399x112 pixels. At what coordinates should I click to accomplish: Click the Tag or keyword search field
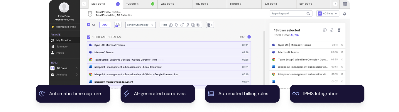pos(291,13)
